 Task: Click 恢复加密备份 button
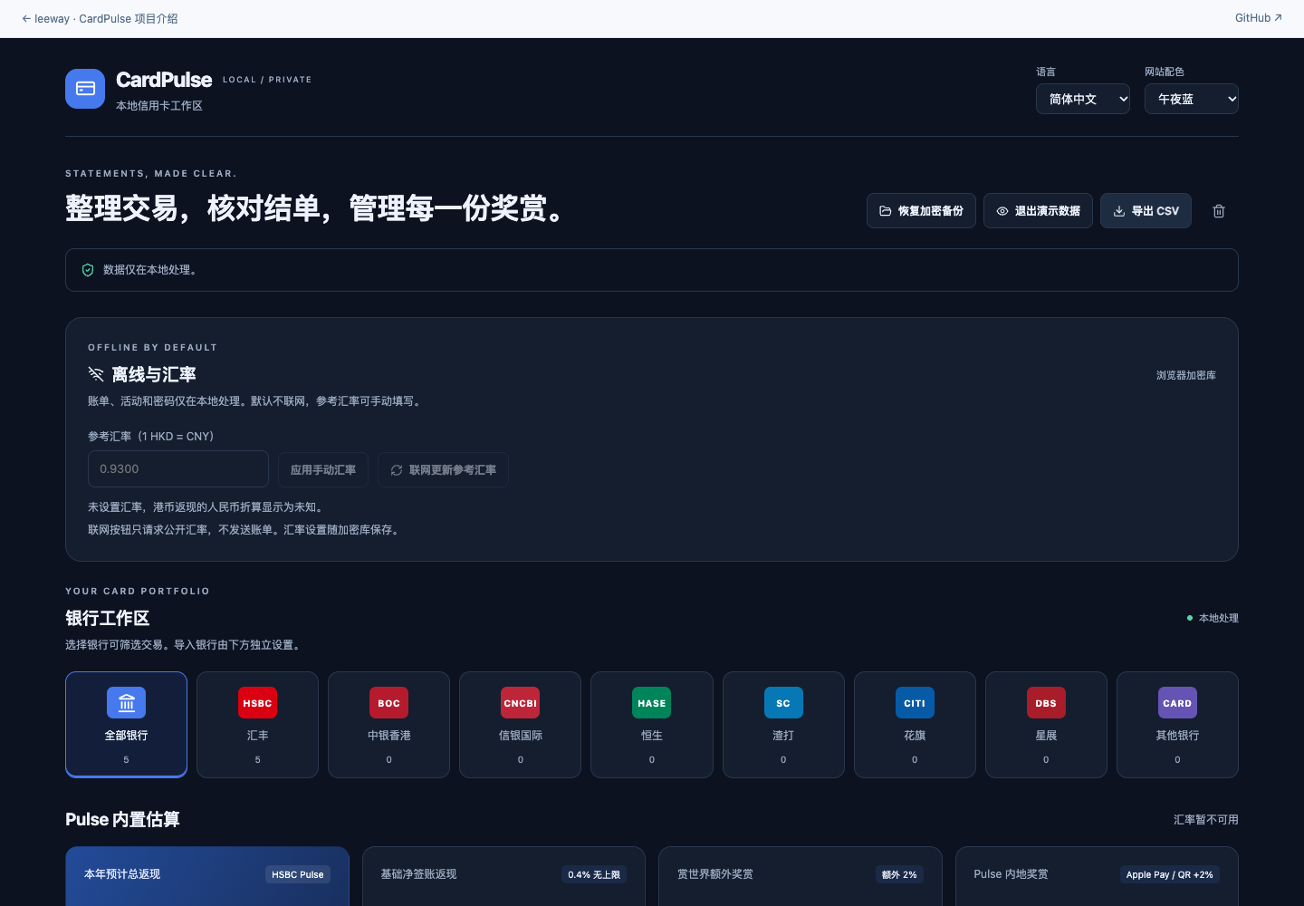(921, 211)
